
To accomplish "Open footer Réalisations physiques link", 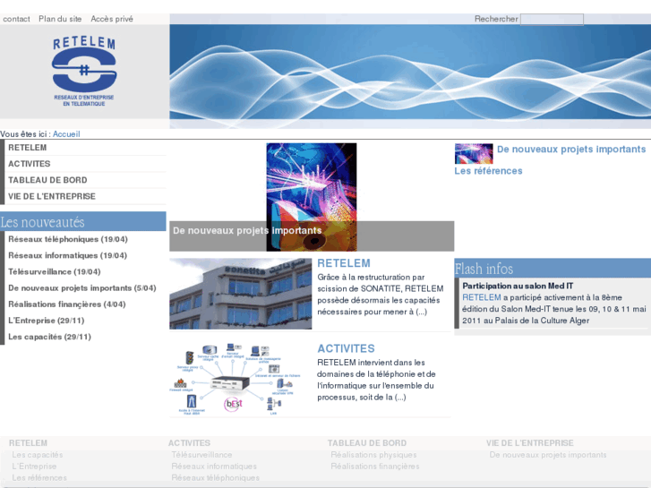I will [373, 455].
